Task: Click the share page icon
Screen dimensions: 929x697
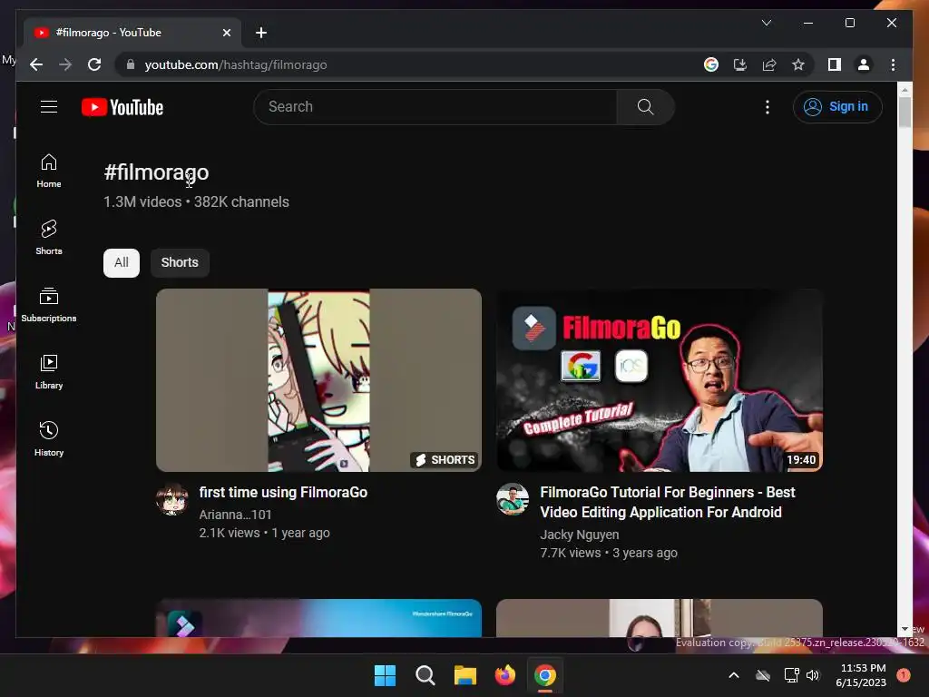Action: pos(769,64)
